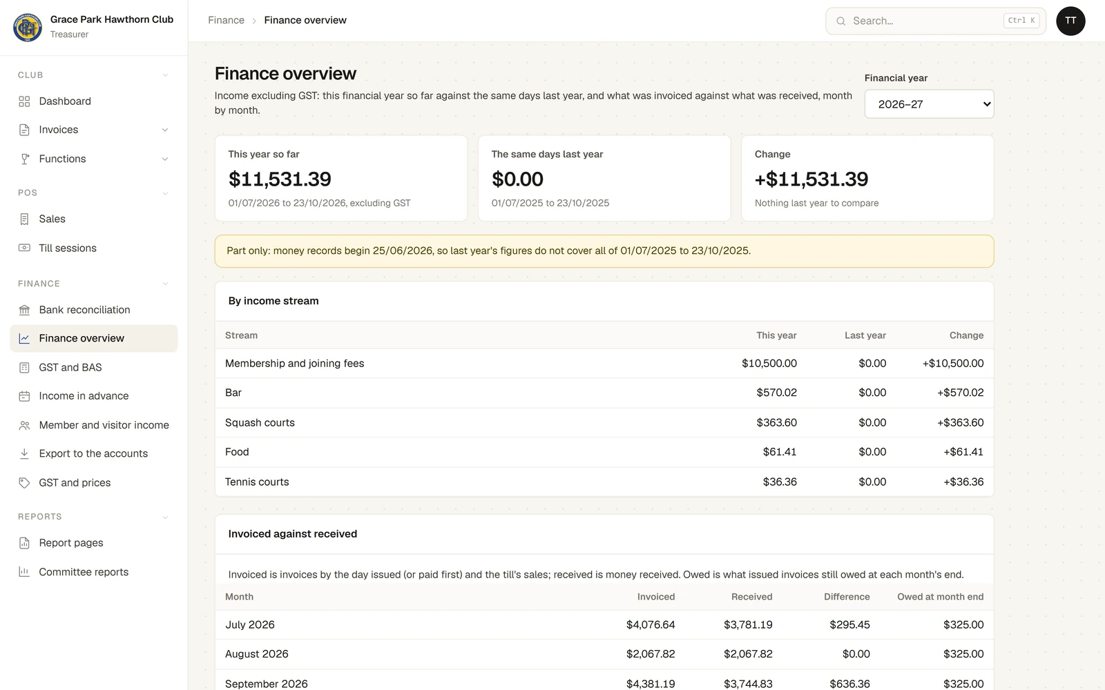The image size is (1105, 690).
Task: Click the Grace Park Hawthorn Club logo
Action: 28,27
